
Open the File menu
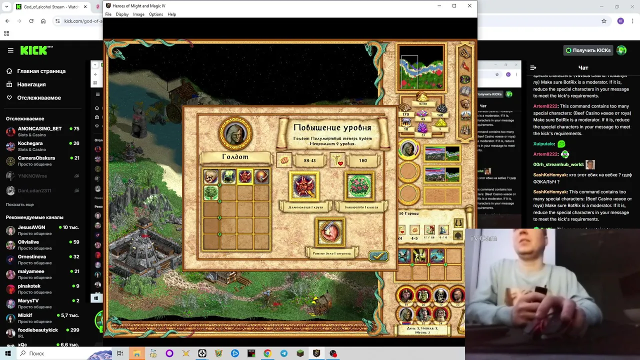pos(108,14)
